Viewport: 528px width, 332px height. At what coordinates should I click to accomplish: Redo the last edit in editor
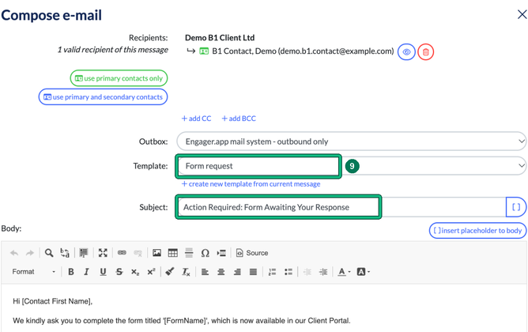click(x=30, y=253)
